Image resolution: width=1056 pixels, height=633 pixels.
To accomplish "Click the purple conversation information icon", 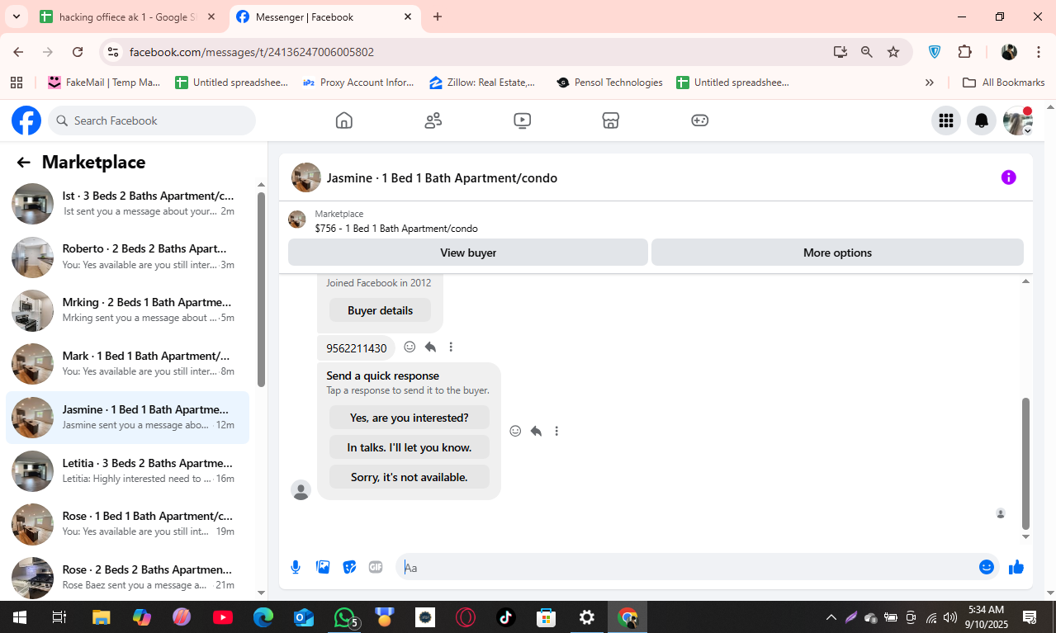I will point(1008,177).
